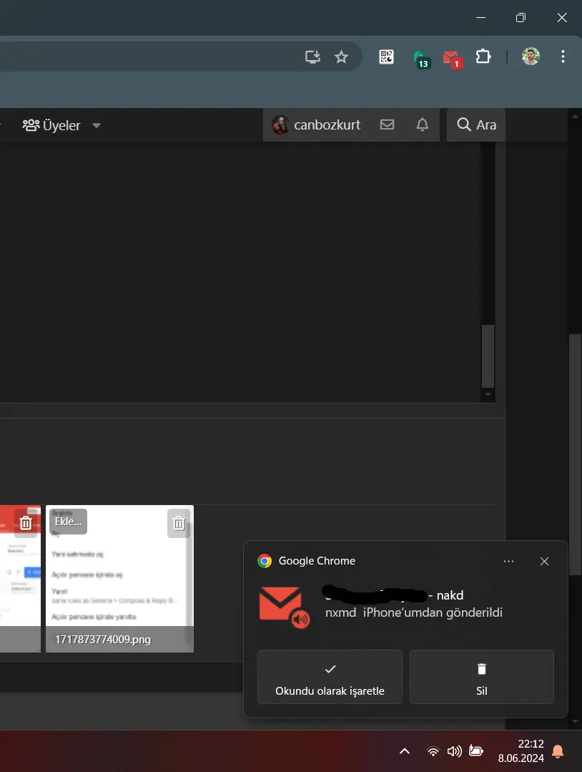Image resolution: width=582 pixels, height=772 pixels.
Task: Open the volume speaker icon
Action: point(454,751)
